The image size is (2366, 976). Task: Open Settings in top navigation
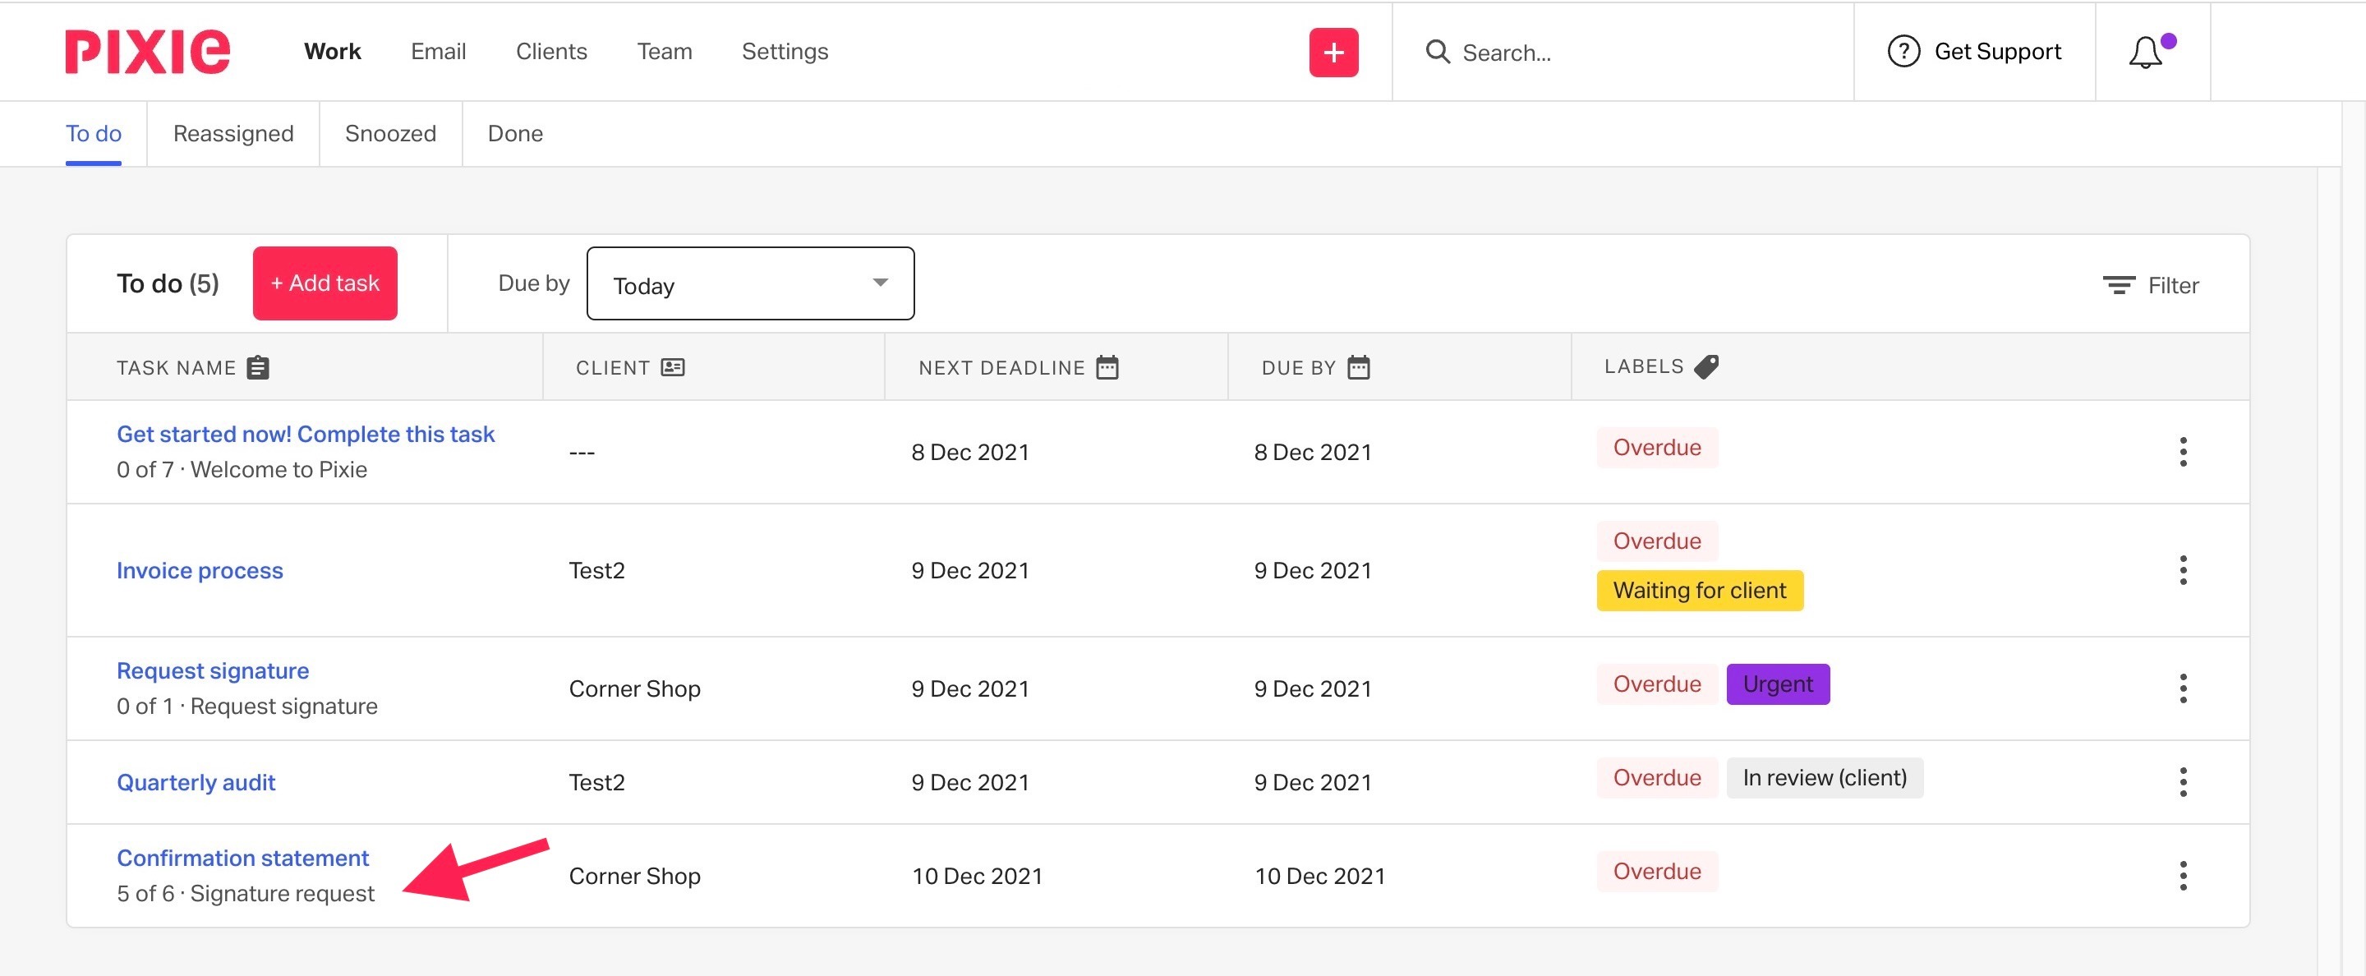pyautogui.click(x=785, y=52)
